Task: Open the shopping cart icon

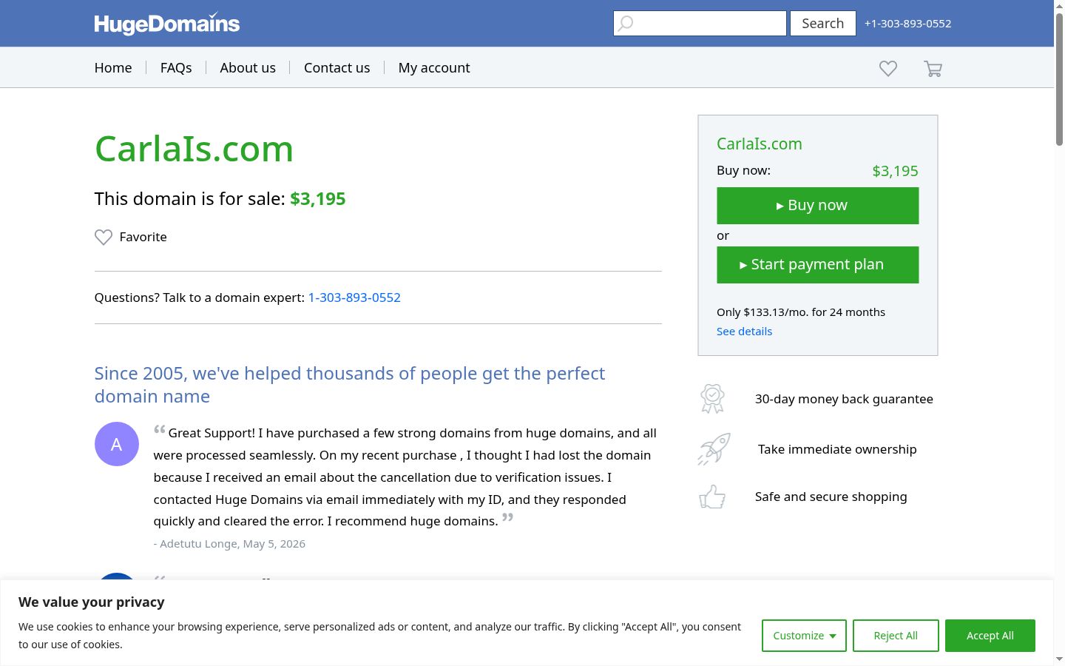Action: pos(933,69)
